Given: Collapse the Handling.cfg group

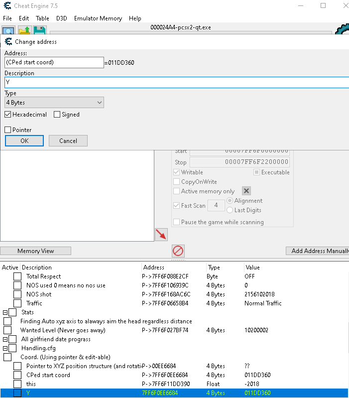Looking at the screenshot, I should pos(5,348).
